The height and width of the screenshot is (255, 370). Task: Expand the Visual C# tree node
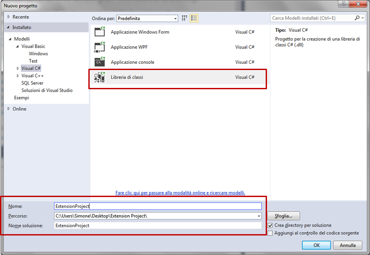(x=18, y=68)
